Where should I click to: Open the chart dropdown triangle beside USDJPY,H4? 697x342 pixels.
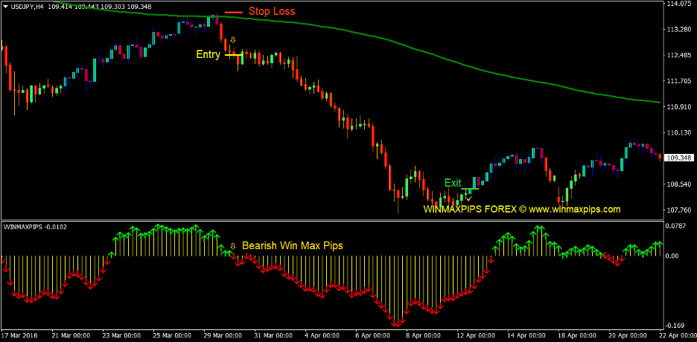click(5, 7)
